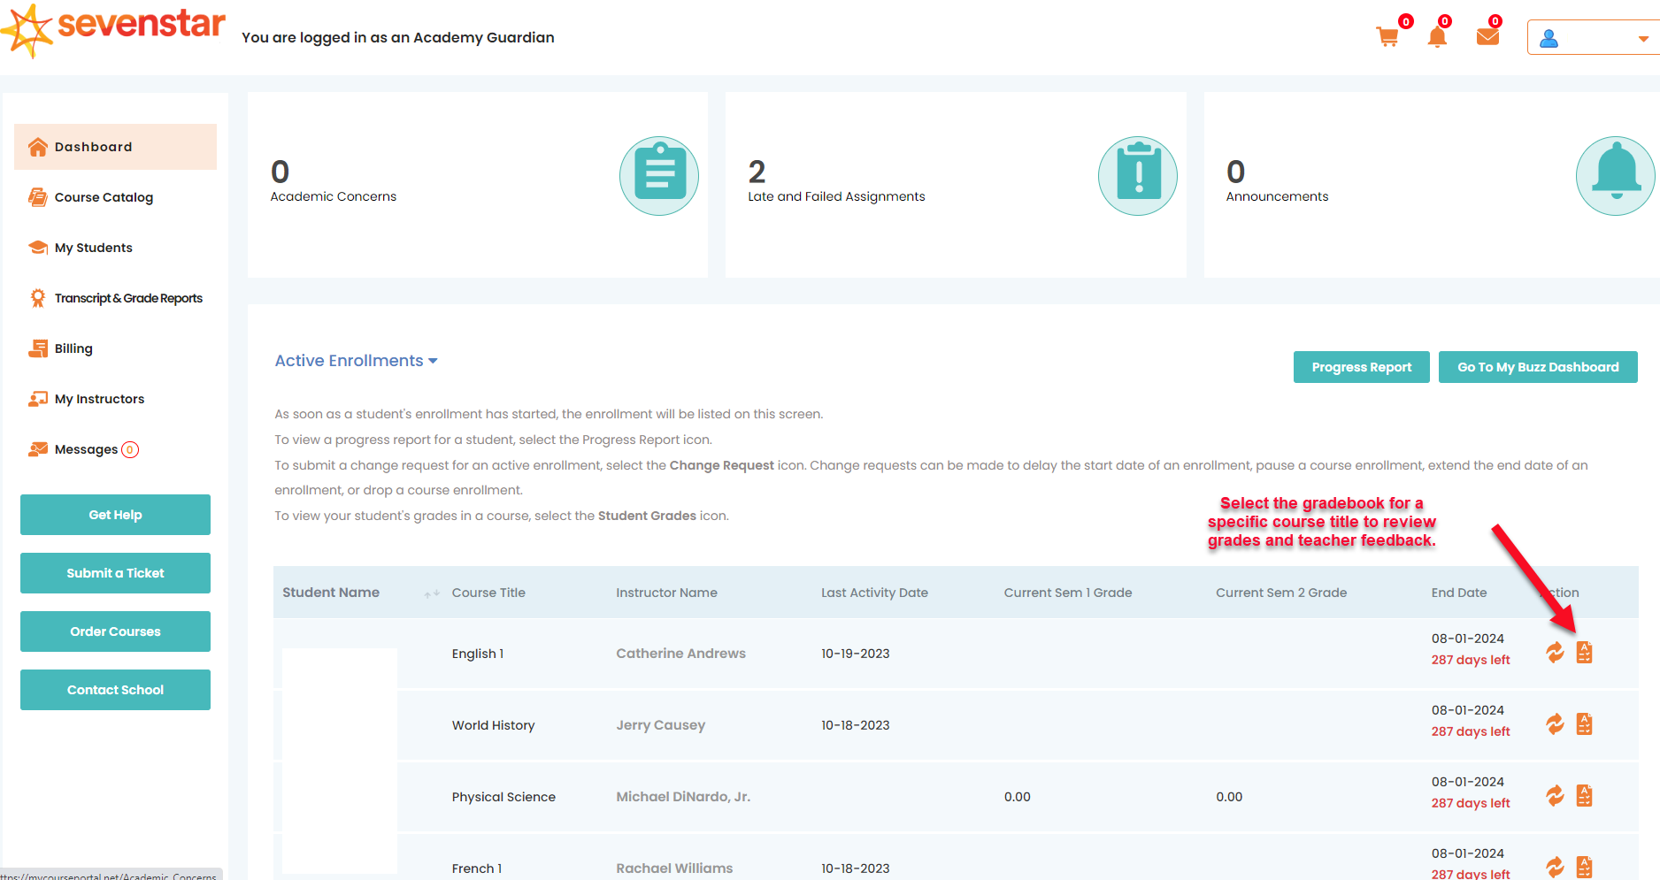Open the notifications bell in header
Image resolution: width=1660 pixels, height=880 pixels.
(x=1437, y=36)
